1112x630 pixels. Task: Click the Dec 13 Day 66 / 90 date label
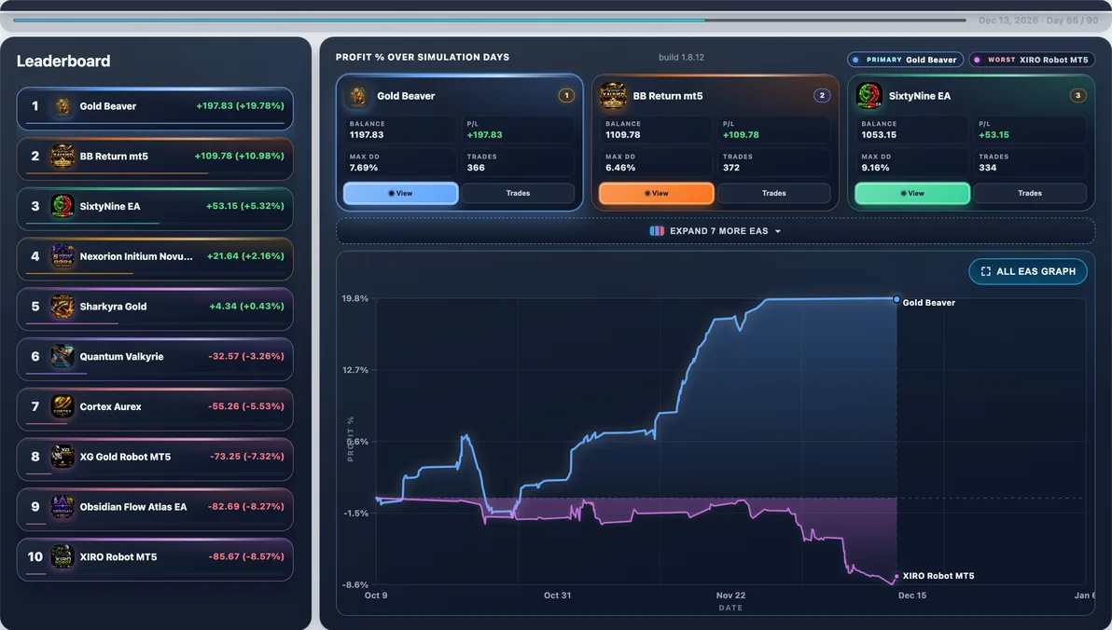tap(1038, 21)
